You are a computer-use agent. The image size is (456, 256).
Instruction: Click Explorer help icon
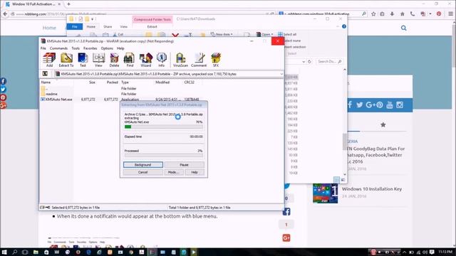pos(344,26)
